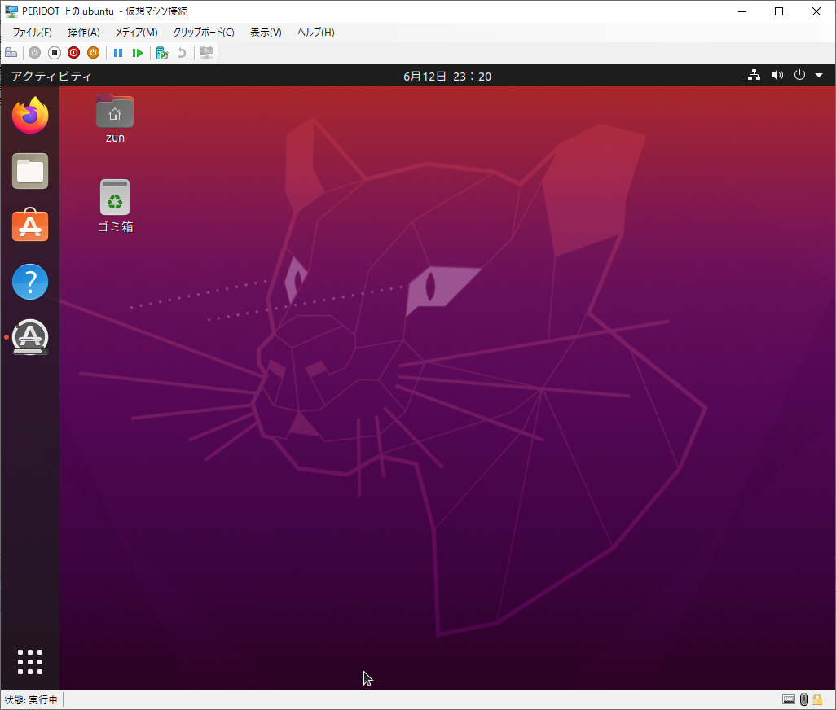Click the 状態: 実行中 status text
Viewport: 836px width, 710px height.
click(x=31, y=700)
